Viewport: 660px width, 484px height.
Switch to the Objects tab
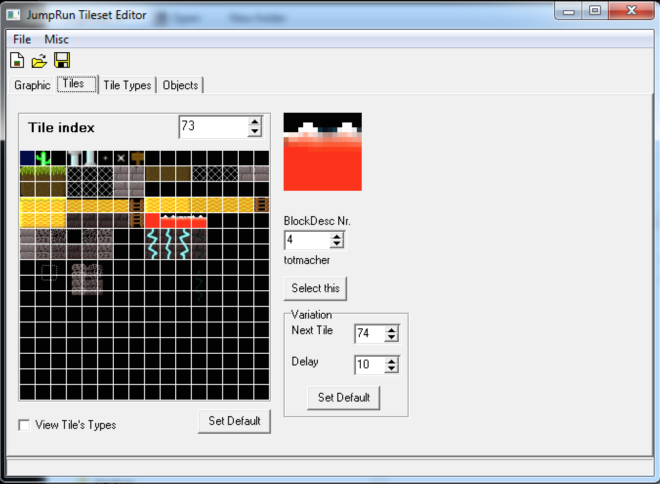pyautogui.click(x=180, y=85)
